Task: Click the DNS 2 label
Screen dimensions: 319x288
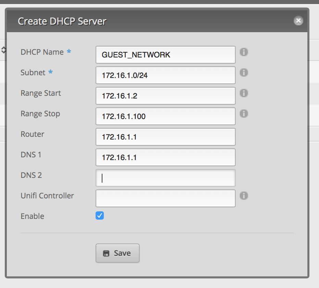Action: (31, 175)
